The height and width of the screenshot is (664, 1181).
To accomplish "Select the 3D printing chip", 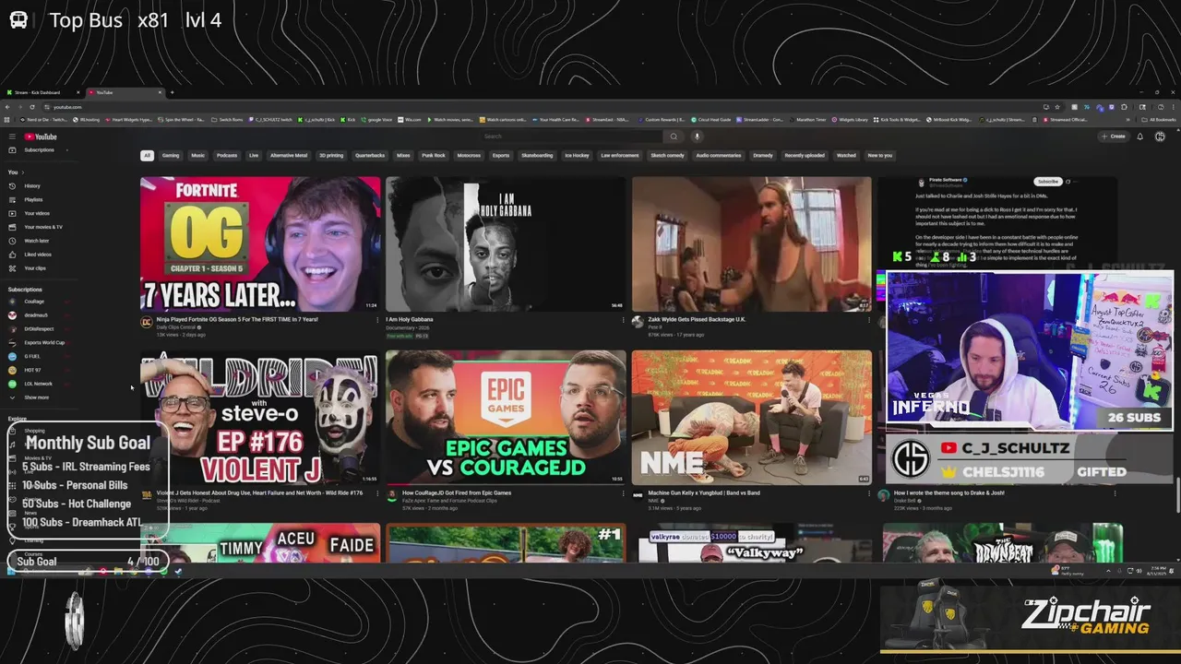I will (331, 155).
